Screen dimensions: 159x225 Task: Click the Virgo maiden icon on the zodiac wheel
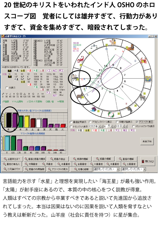[113, 42]
